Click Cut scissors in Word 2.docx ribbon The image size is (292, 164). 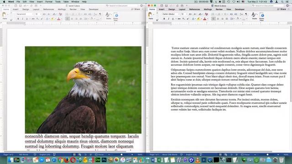[x=157, y=13]
